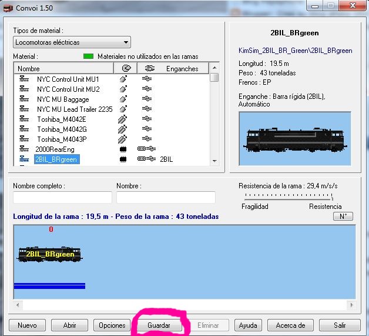Select Toshiba_M4042G from material list
This screenshot has height=336, width=369.
62,129
